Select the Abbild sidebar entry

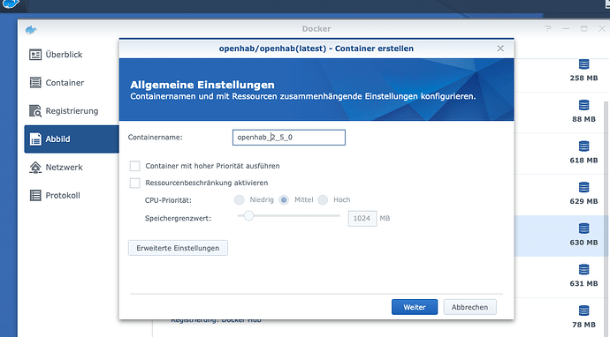point(72,139)
